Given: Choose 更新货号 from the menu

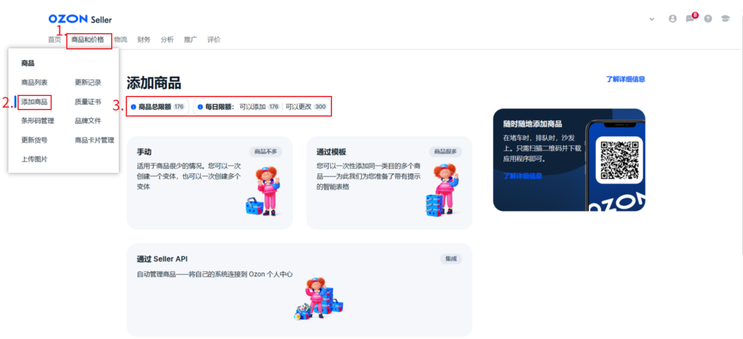Looking at the screenshot, I should (x=34, y=140).
